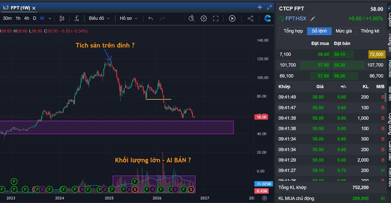Open the blue C Copilot logo icon
Viewport: 391px width, 203px height.
267,18
